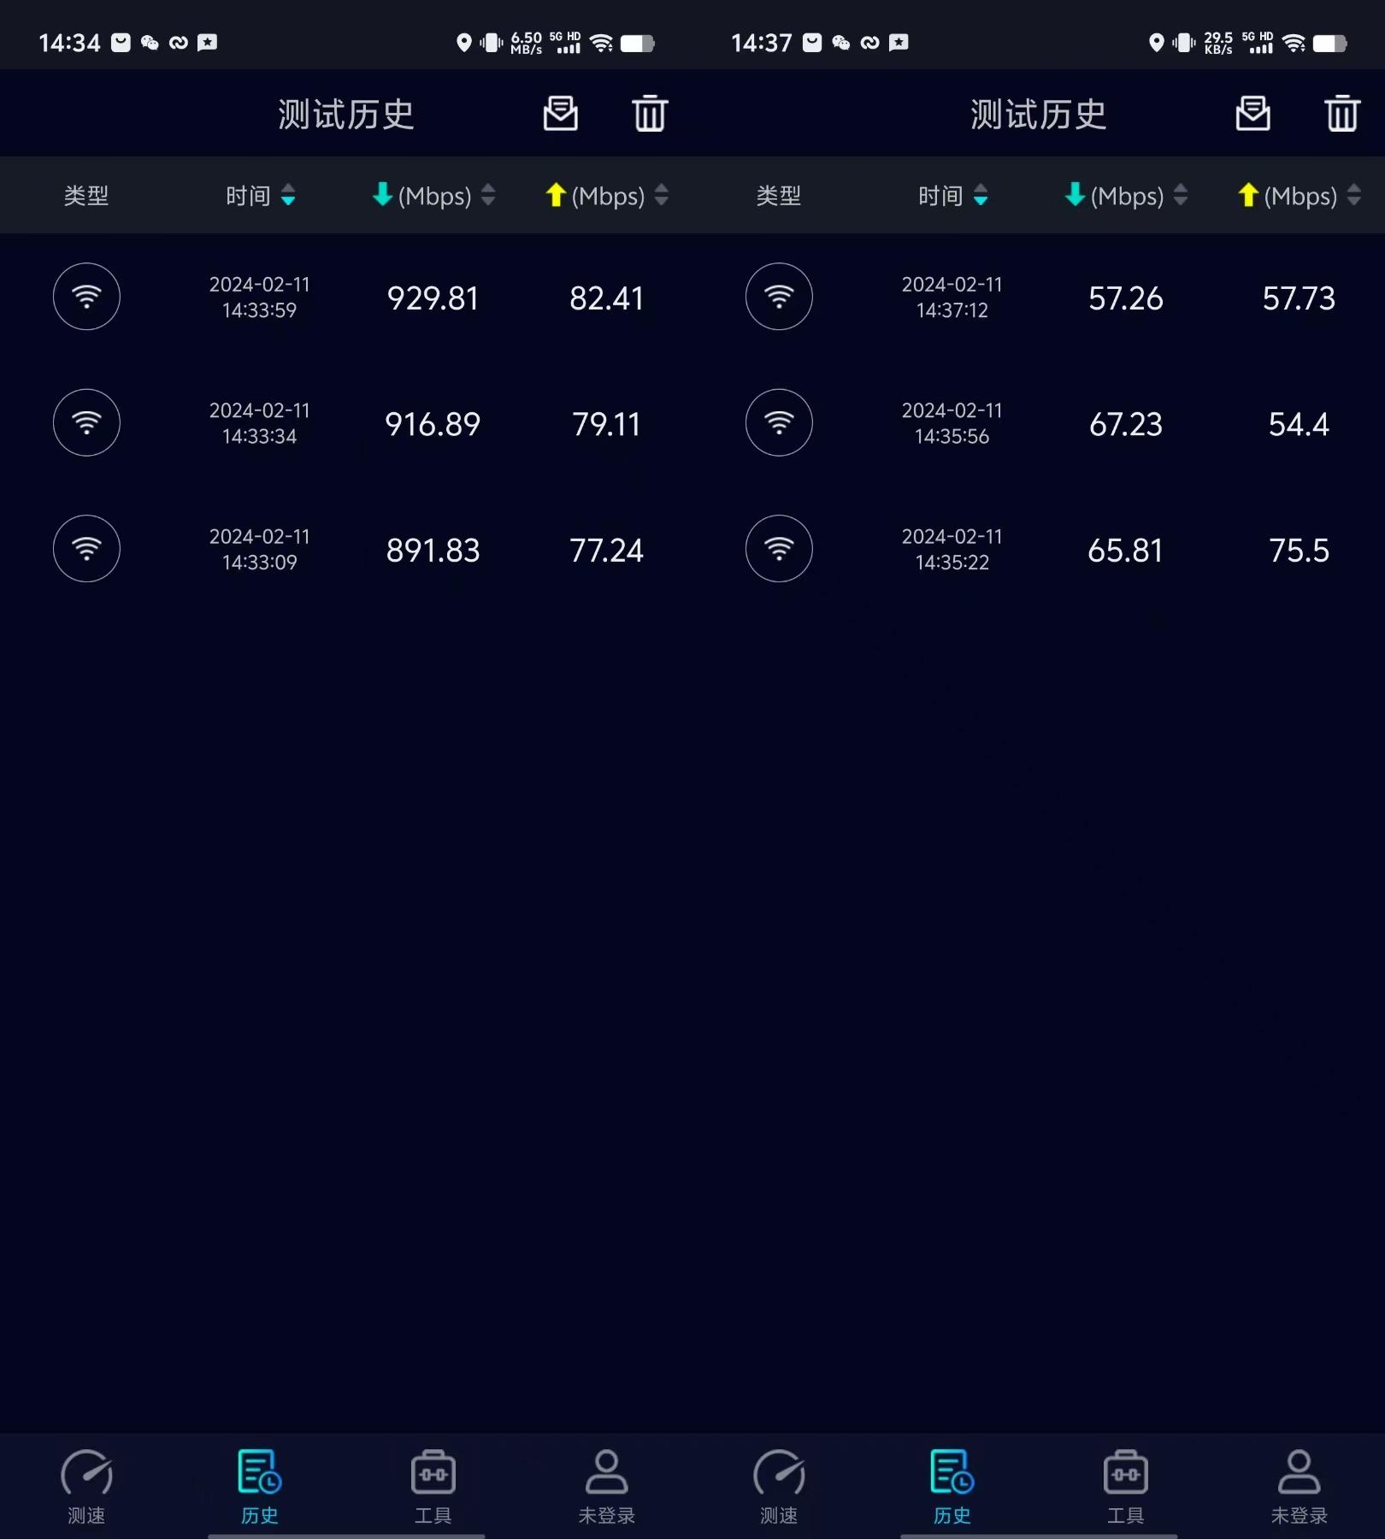Select the 14:35:22 timestamp

(x=952, y=549)
